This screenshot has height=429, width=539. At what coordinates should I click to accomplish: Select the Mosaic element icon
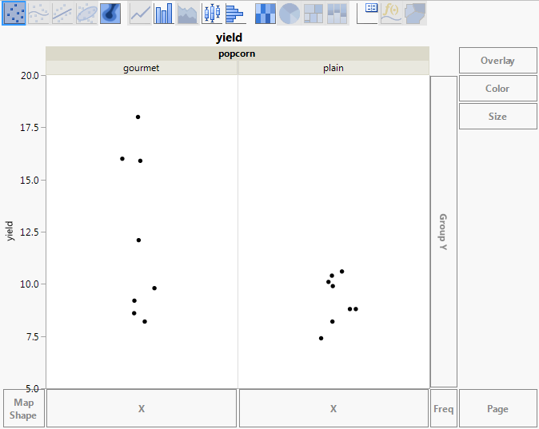pos(337,14)
